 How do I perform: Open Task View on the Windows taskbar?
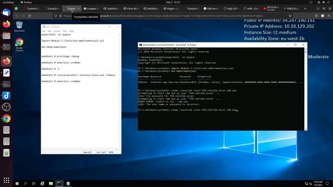[x=33, y=183]
